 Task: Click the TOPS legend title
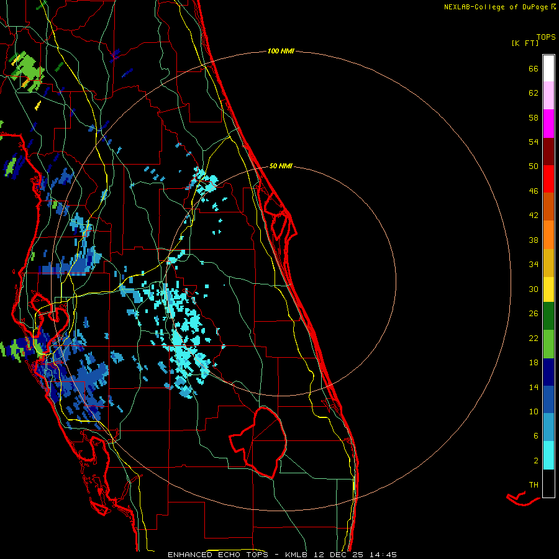click(546, 37)
